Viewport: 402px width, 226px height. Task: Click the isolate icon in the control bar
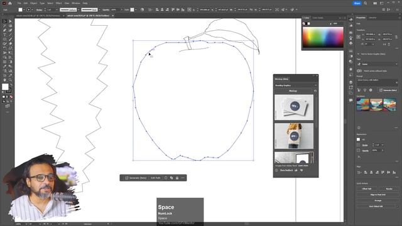[x=277, y=10]
